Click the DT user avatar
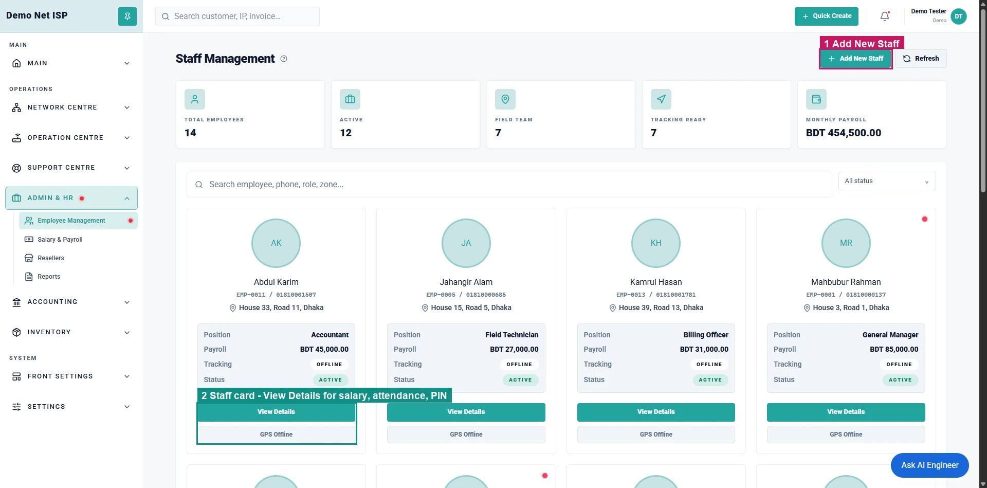The width and height of the screenshot is (987, 488). pos(959,16)
